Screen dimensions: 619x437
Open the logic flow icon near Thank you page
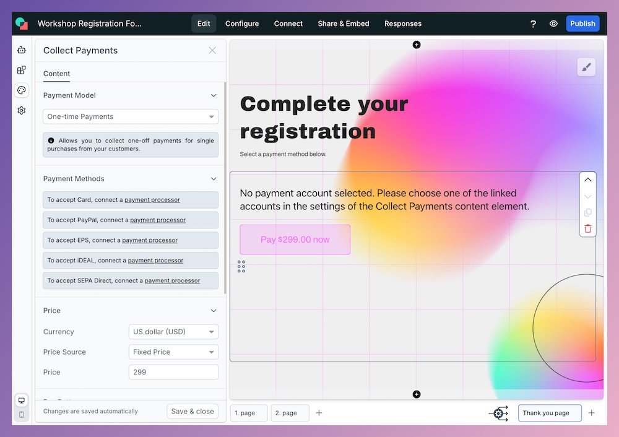(498, 413)
